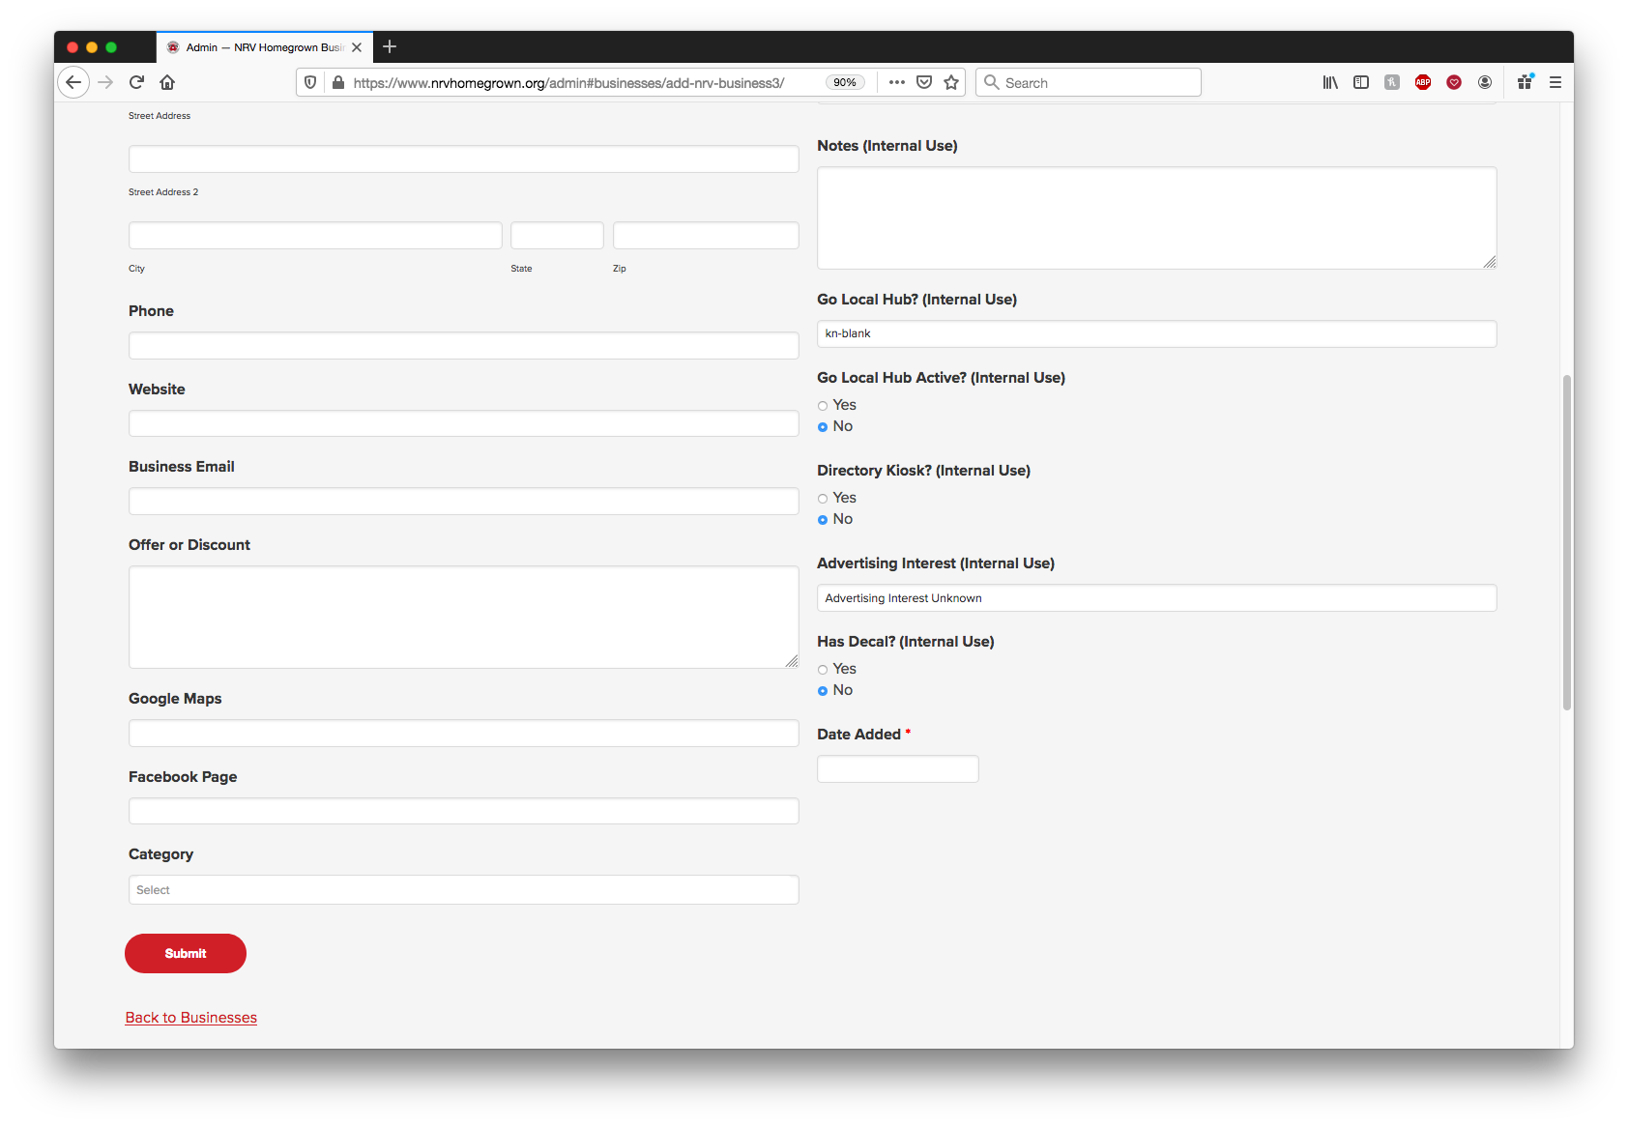Open the Go Local Hub dropdown
The image size is (1628, 1126).
(1156, 333)
